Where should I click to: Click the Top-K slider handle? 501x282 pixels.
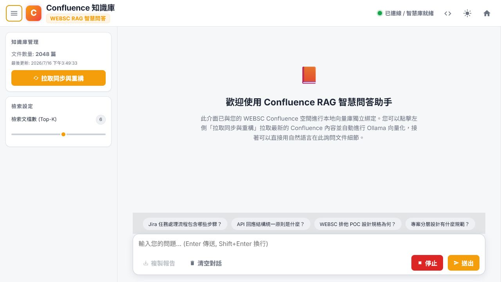(63, 134)
